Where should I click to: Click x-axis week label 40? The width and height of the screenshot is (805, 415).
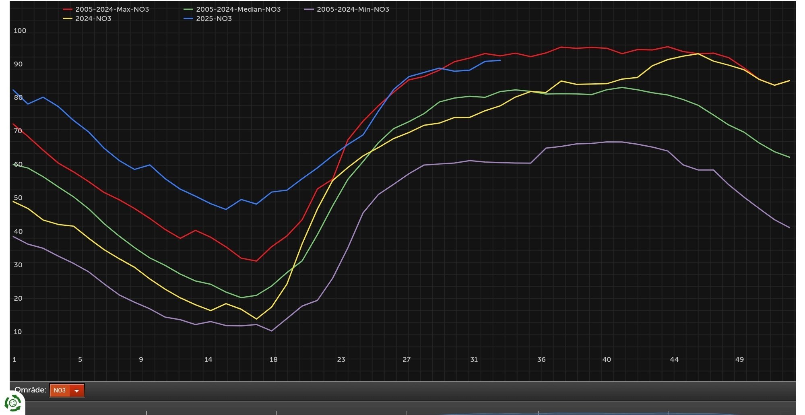tap(607, 359)
